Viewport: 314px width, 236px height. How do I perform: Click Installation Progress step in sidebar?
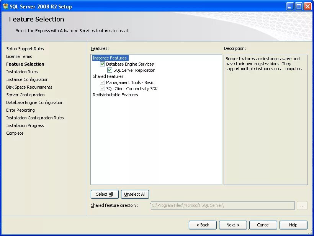25,125
